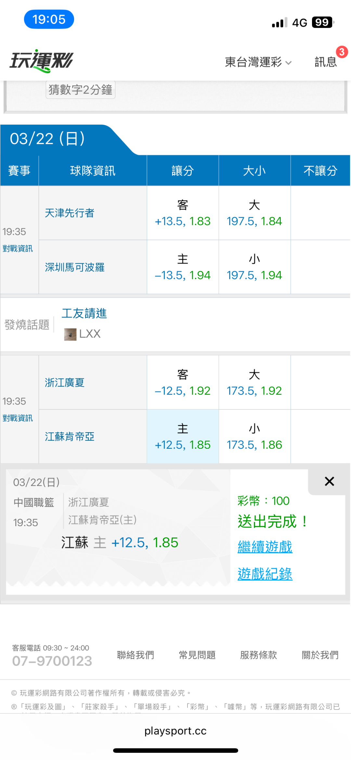This screenshot has width=351, height=760.
Task: Expand the 東台灣運彩 dropdown
Action: point(258,62)
